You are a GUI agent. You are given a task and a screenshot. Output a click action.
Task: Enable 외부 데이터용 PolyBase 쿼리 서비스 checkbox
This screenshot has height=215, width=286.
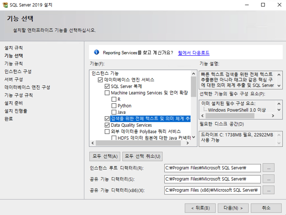tap(107, 131)
